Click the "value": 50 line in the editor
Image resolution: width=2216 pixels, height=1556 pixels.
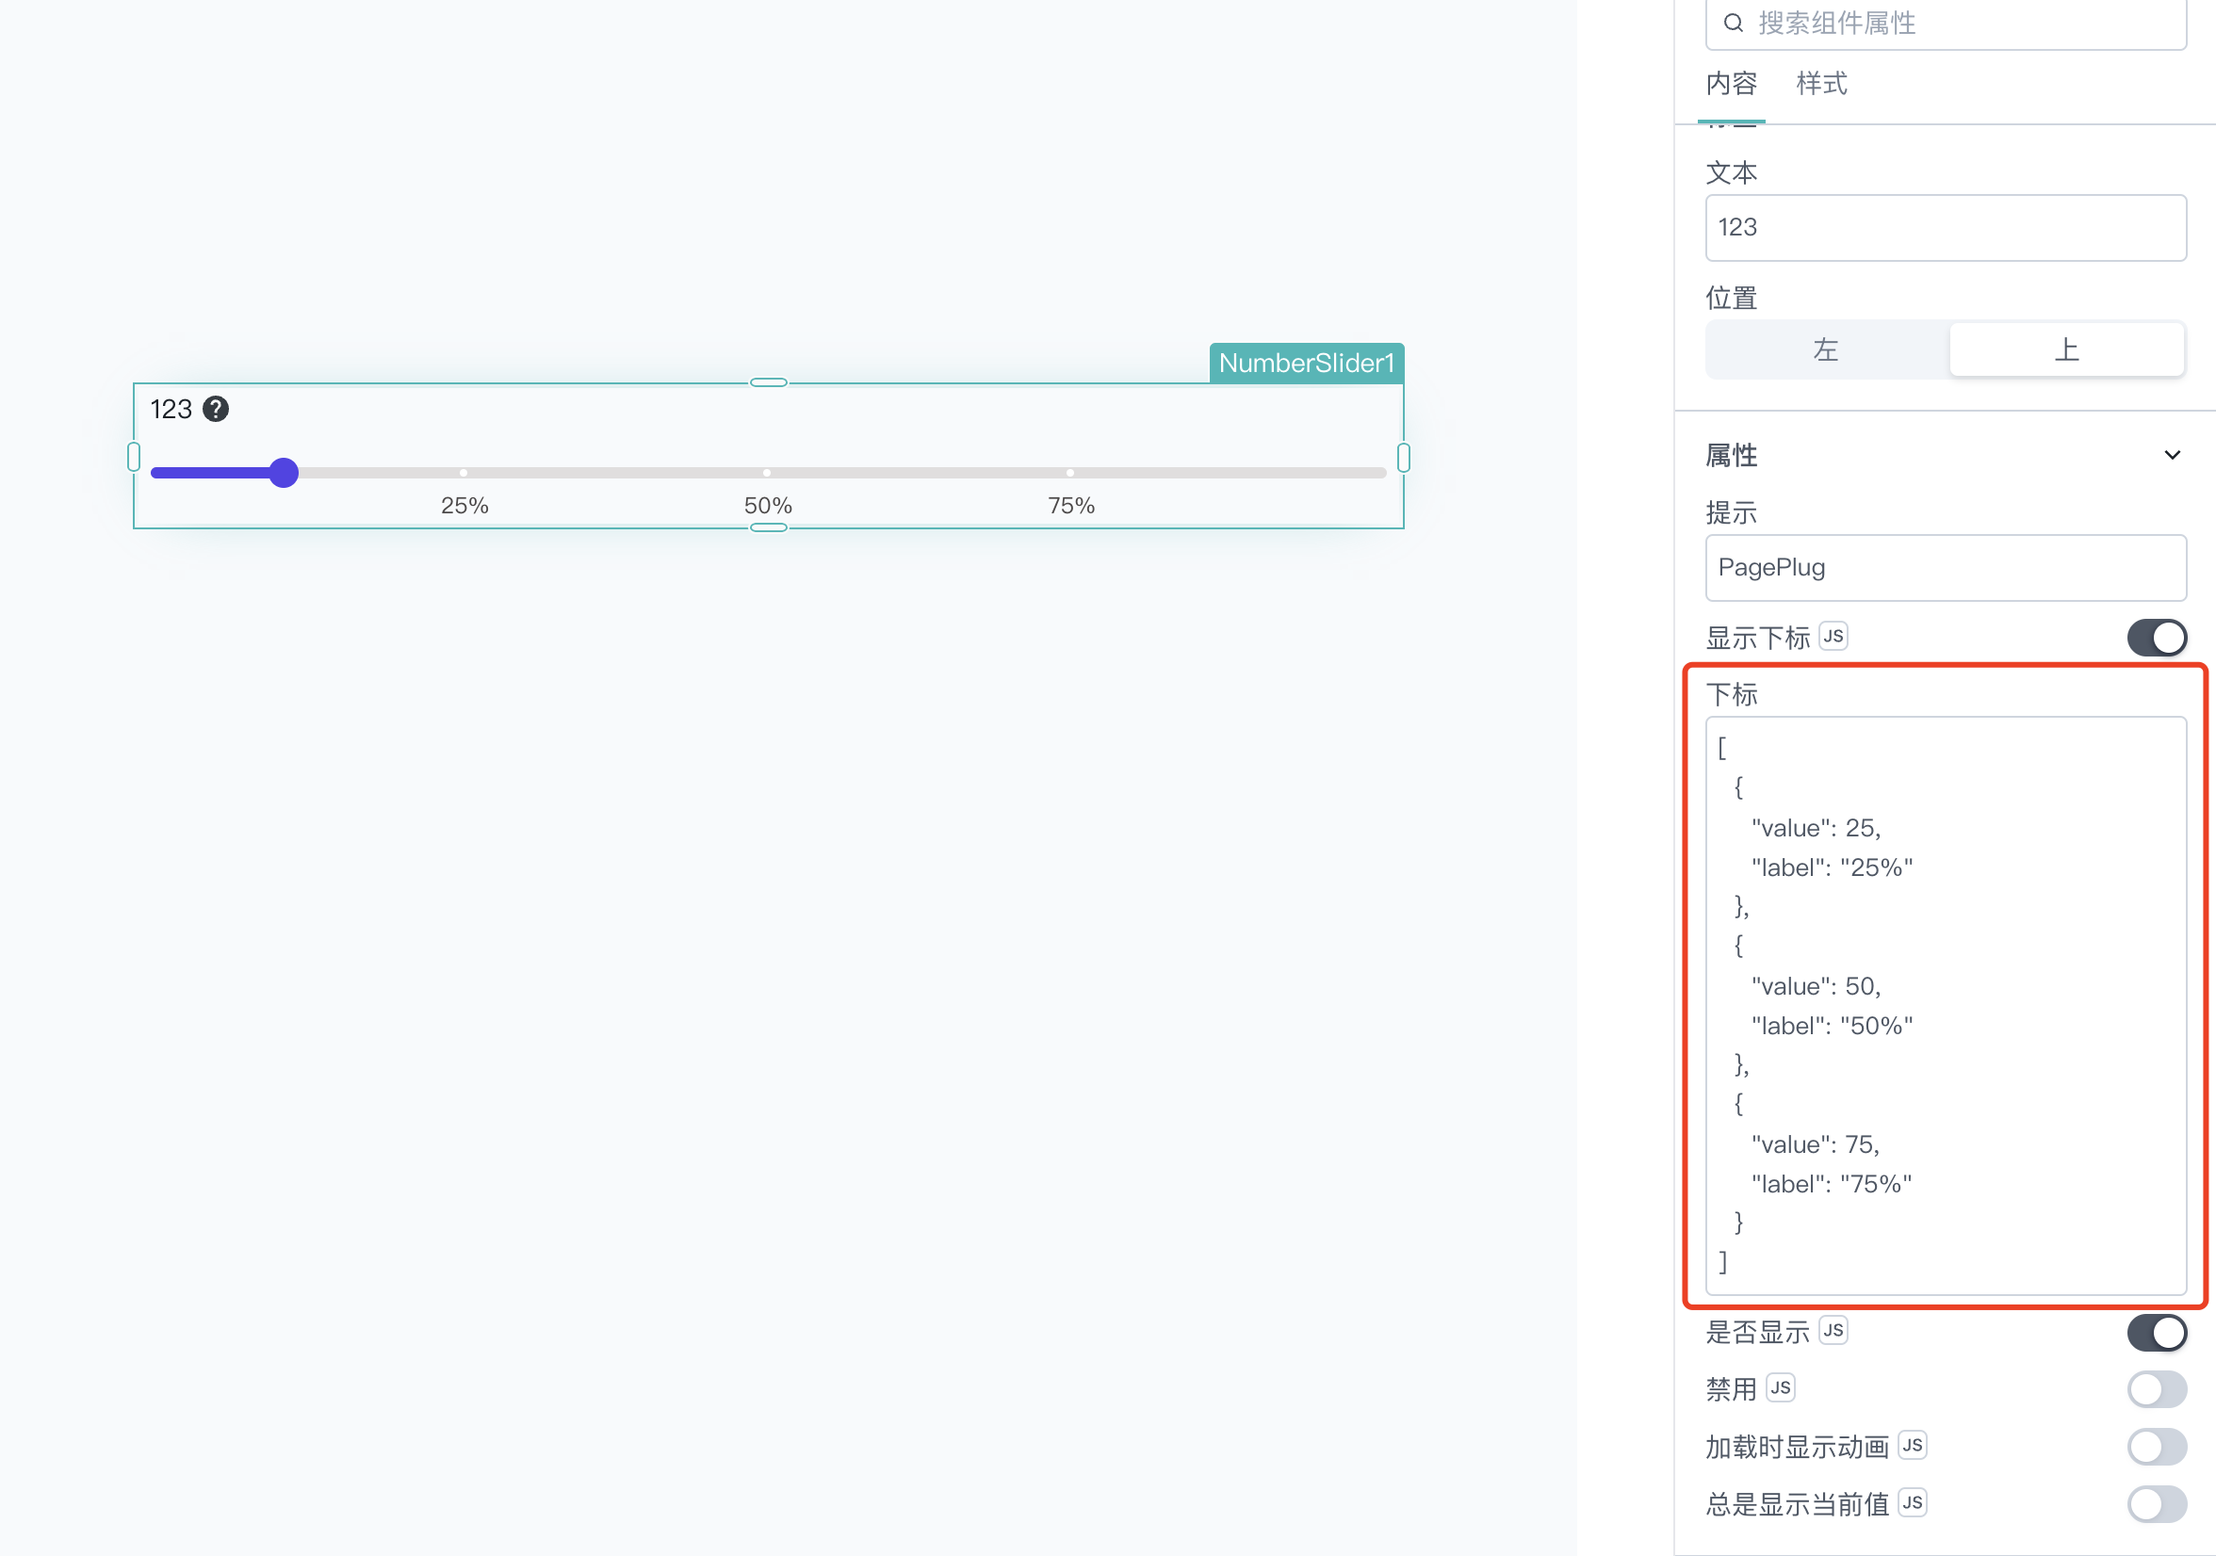point(1816,986)
